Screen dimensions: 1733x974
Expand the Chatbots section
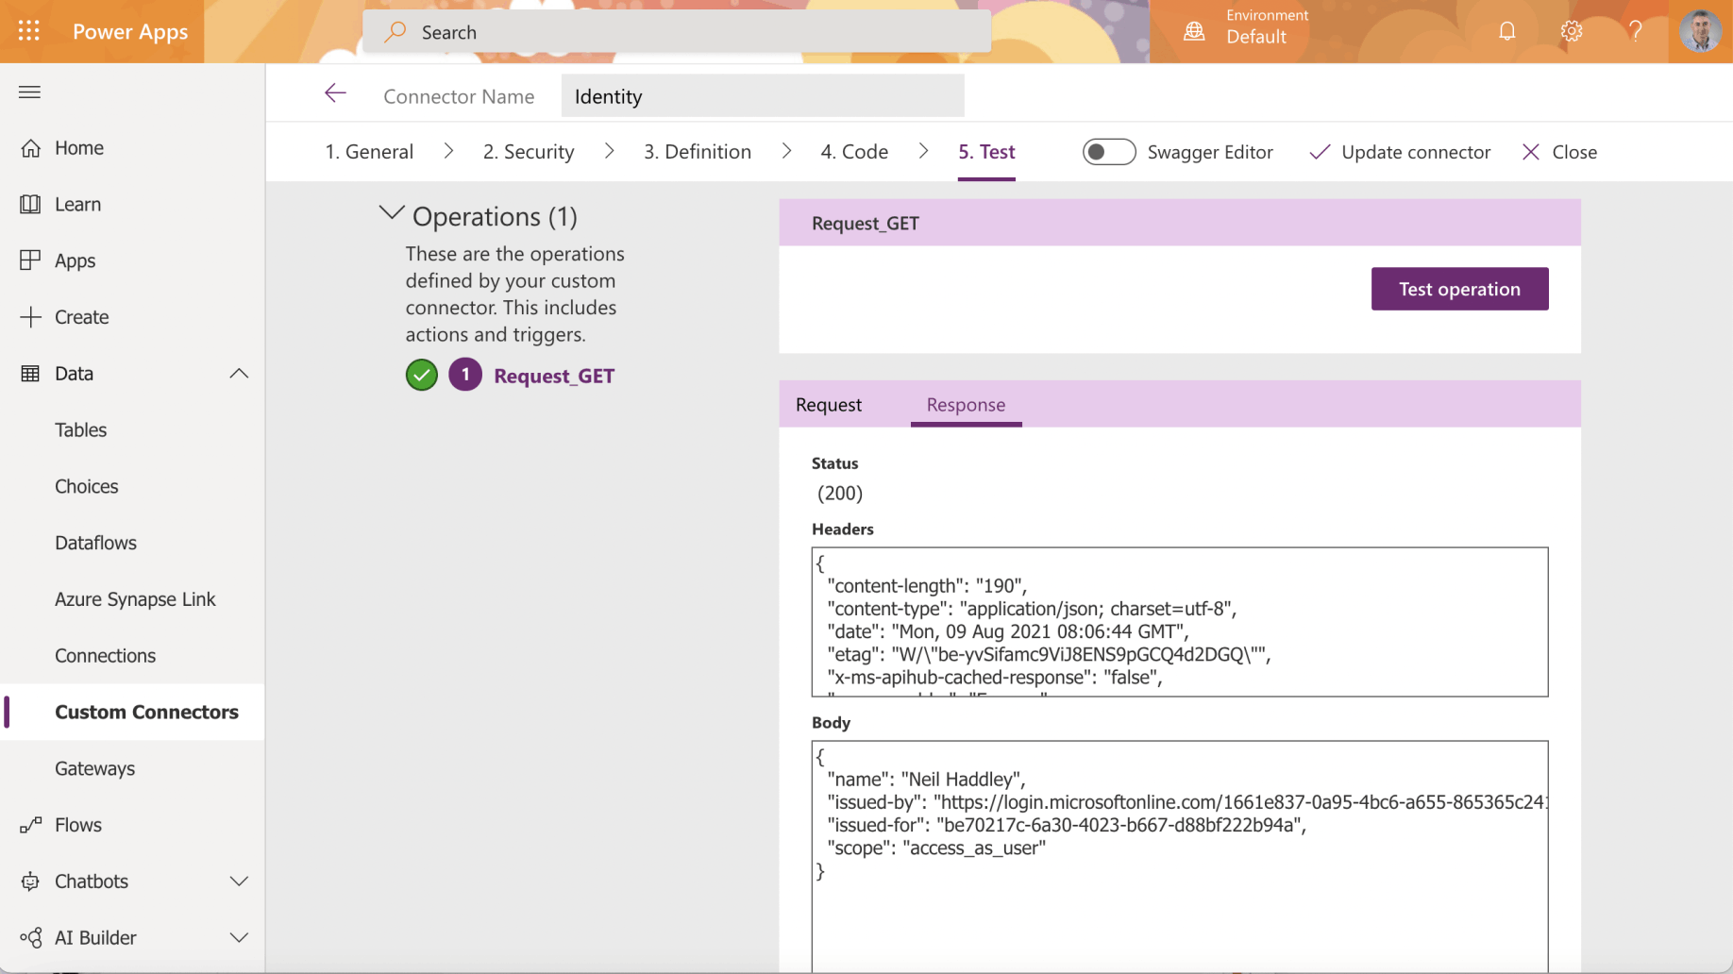pos(239,882)
